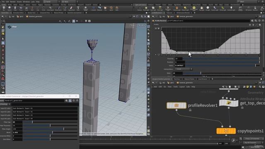Click the profile Value slider
Image resolution: width=265 pixels, height=149 pixels.
[222, 65]
